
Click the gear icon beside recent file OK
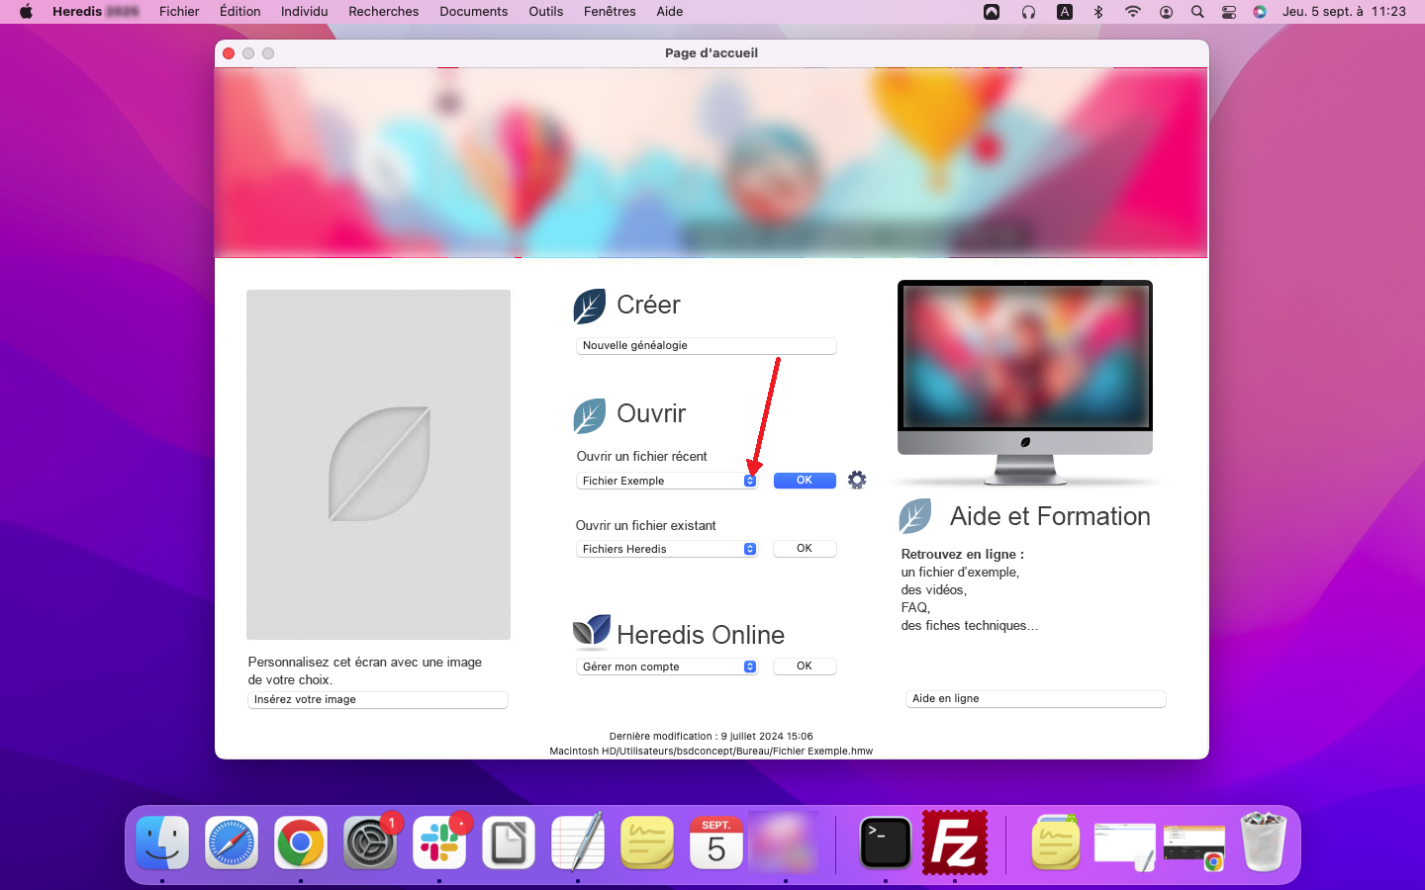tap(857, 481)
